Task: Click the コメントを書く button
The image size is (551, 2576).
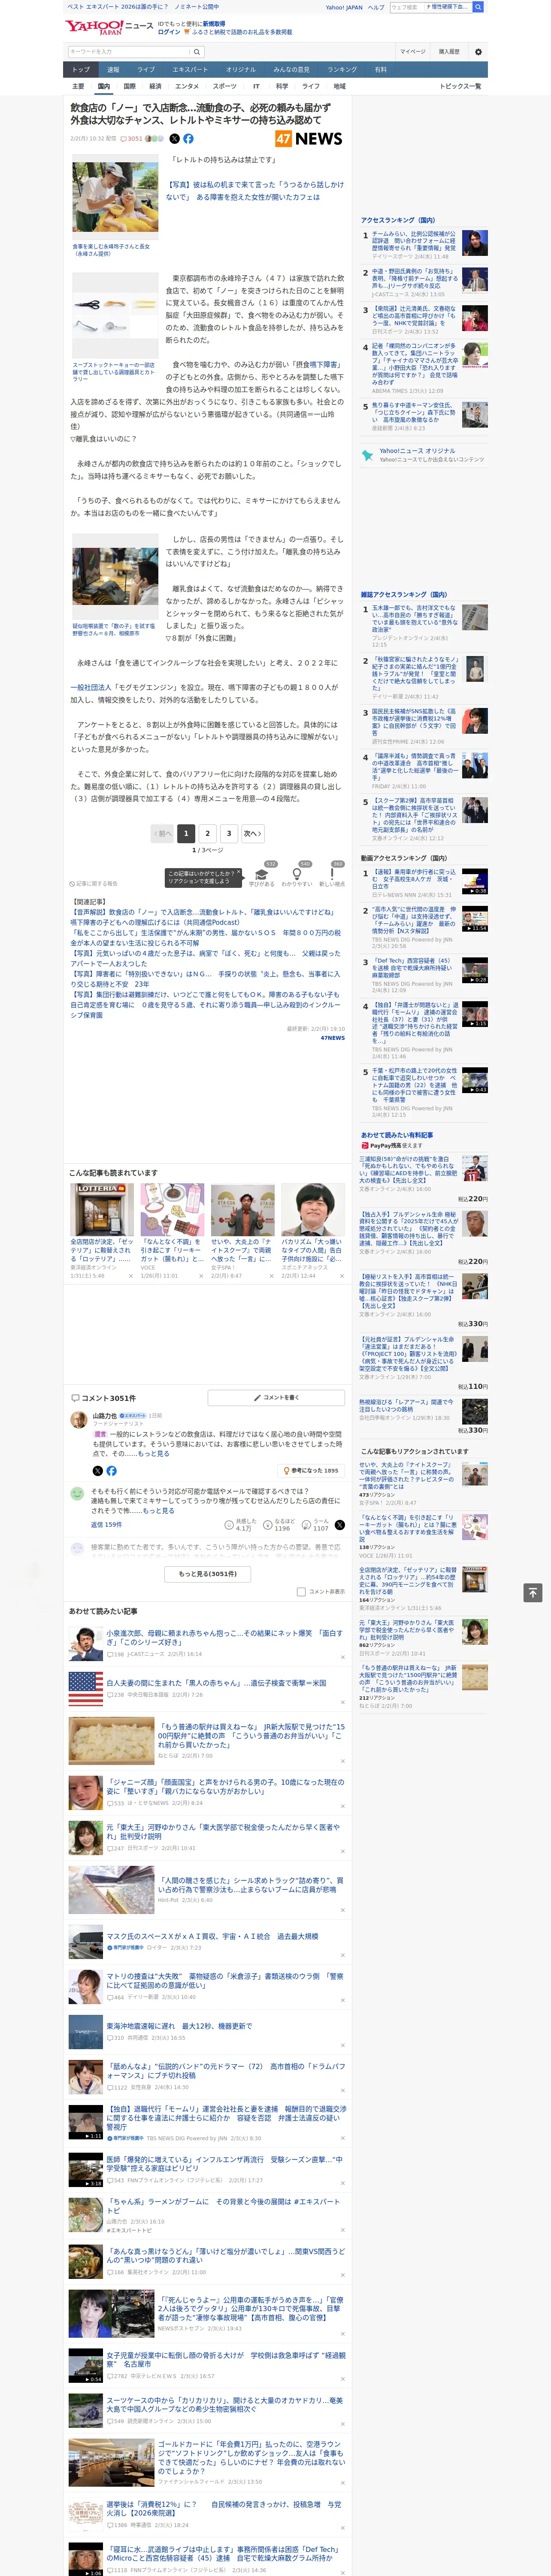Action: [x=277, y=1398]
